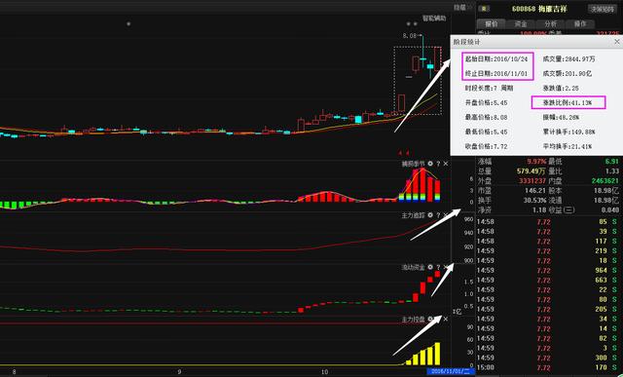The width and height of the screenshot is (623, 377).
Task: Open settings gear of 捕捞季节 indicator
Action: (430, 164)
